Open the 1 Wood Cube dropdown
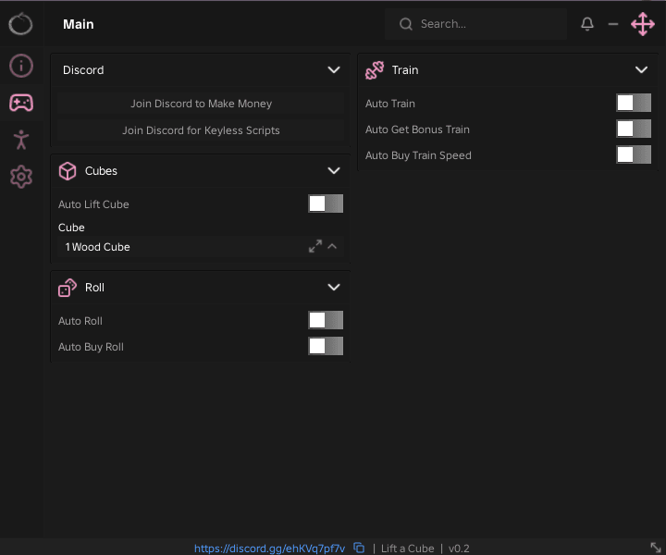This screenshot has height=555, width=666. [x=201, y=247]
